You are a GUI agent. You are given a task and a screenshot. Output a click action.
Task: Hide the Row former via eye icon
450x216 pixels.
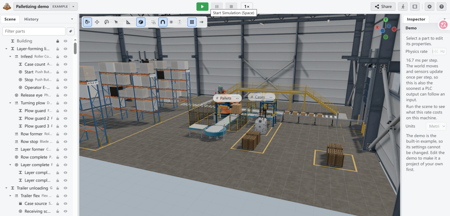[65, 134]
